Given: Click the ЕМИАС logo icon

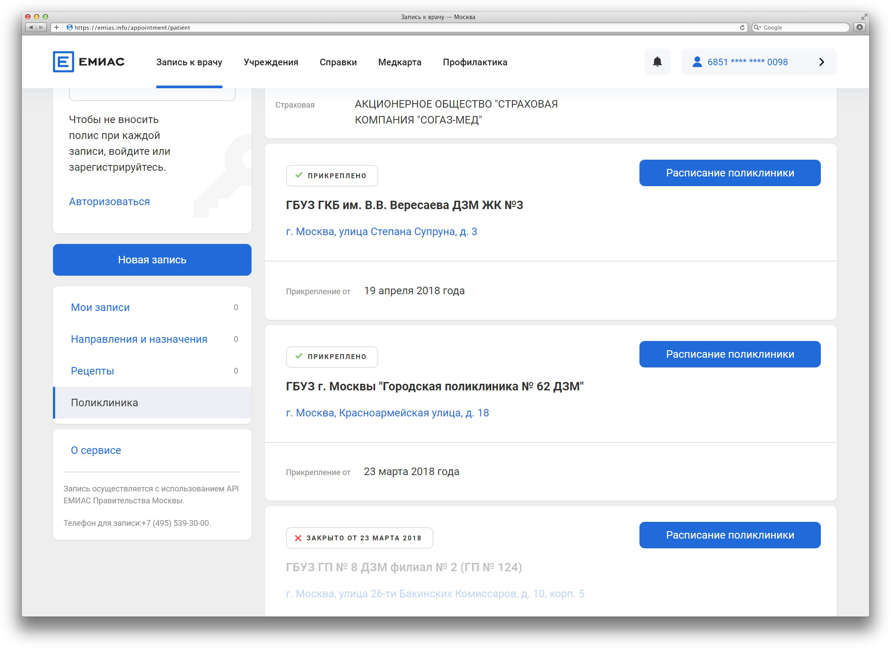Looking at the screenshot, I should pyautogui.click(x=63, y=62).
